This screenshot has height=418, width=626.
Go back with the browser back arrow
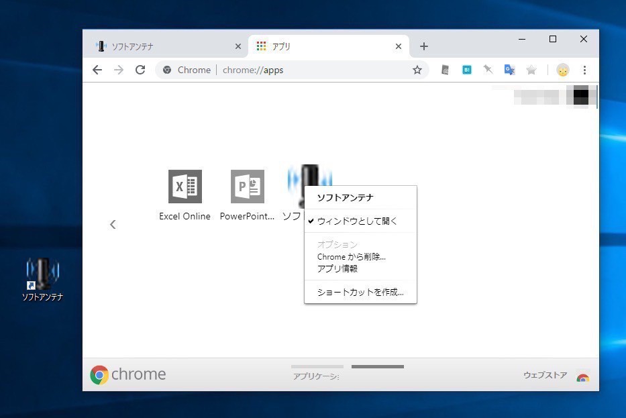tap(97, 70)
